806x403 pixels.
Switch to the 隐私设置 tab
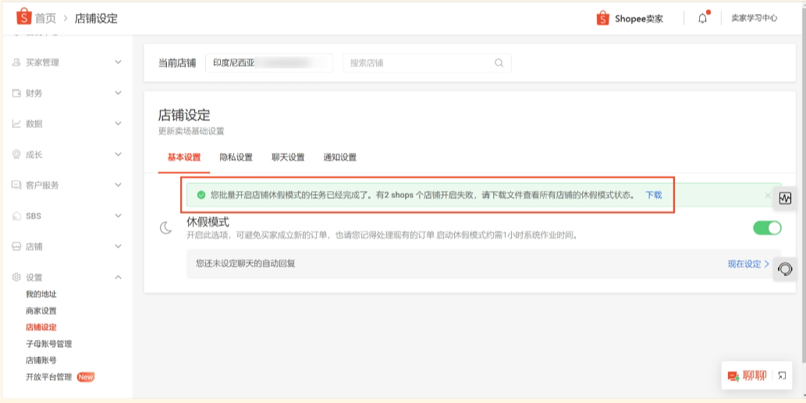pyautogui.click(x=236, y=157)
